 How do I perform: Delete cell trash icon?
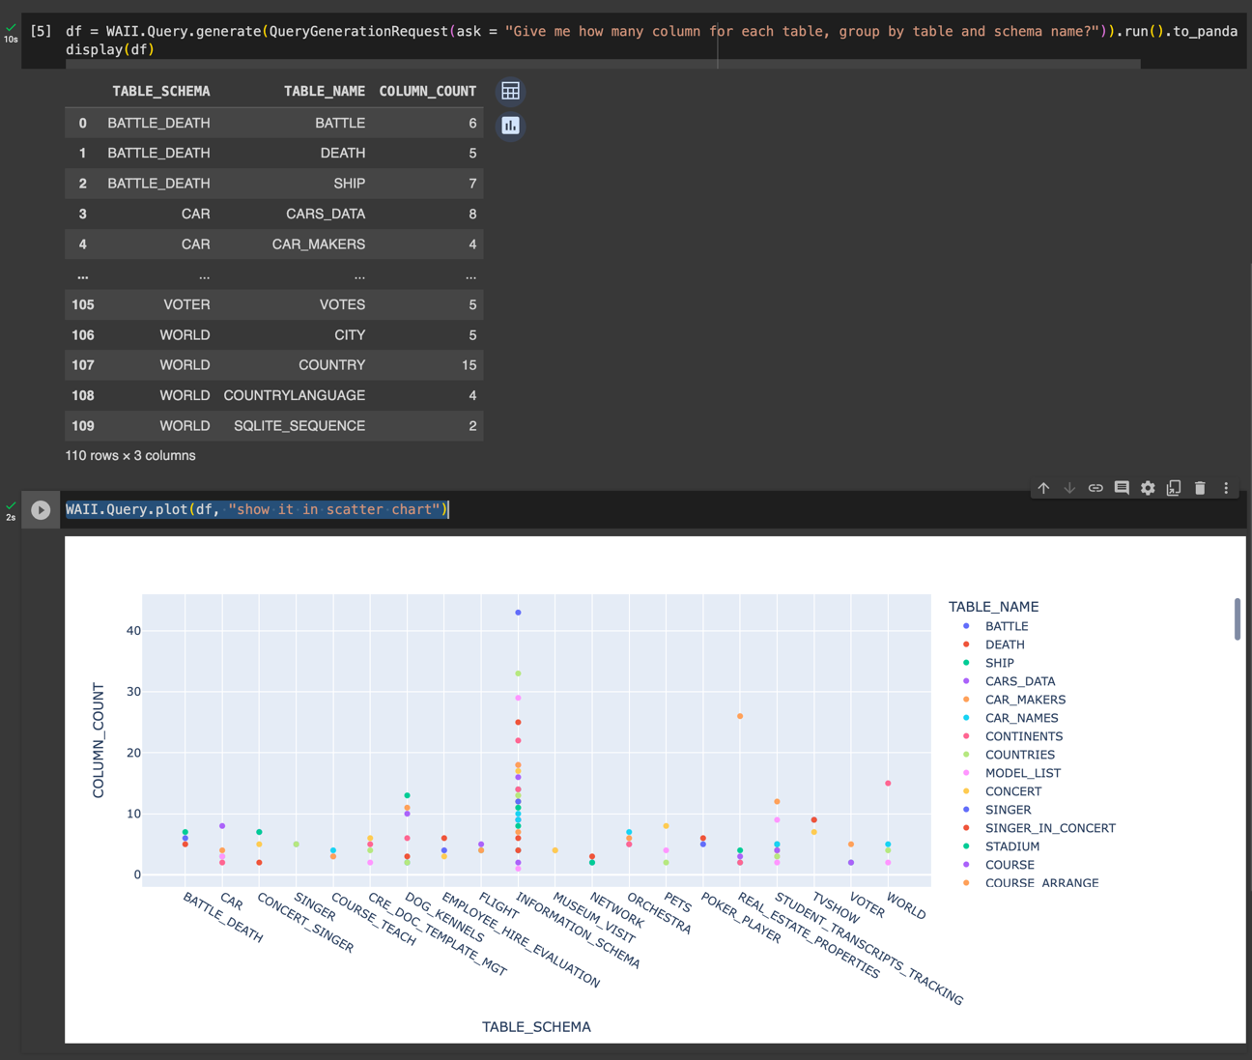[1200, 488]
